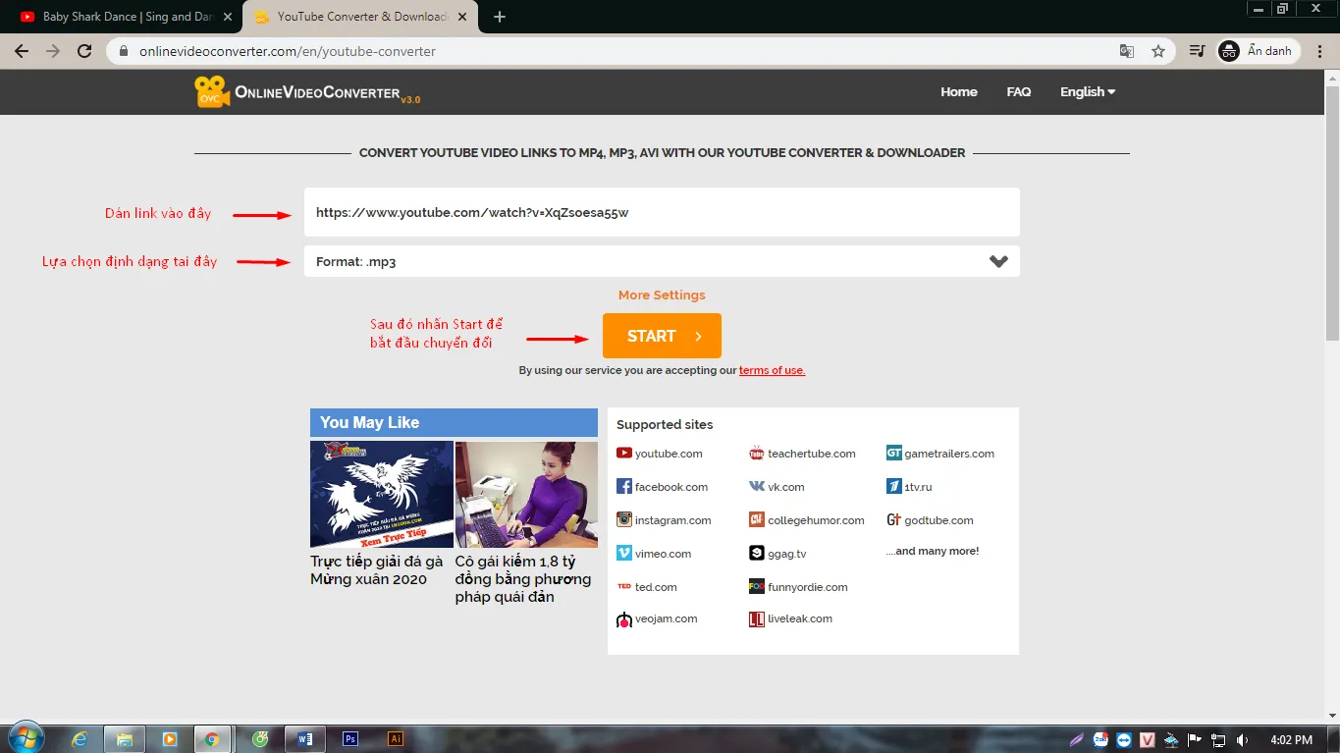
Task: Go to Home in site navigation
Action: (x=959, y=91)
